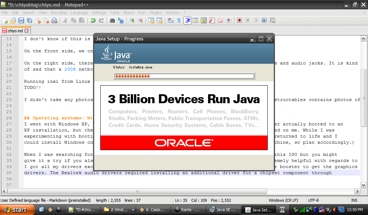Start macro recording with red dot
The width and height of the screenshot is (368, 215).
(239, 20)
